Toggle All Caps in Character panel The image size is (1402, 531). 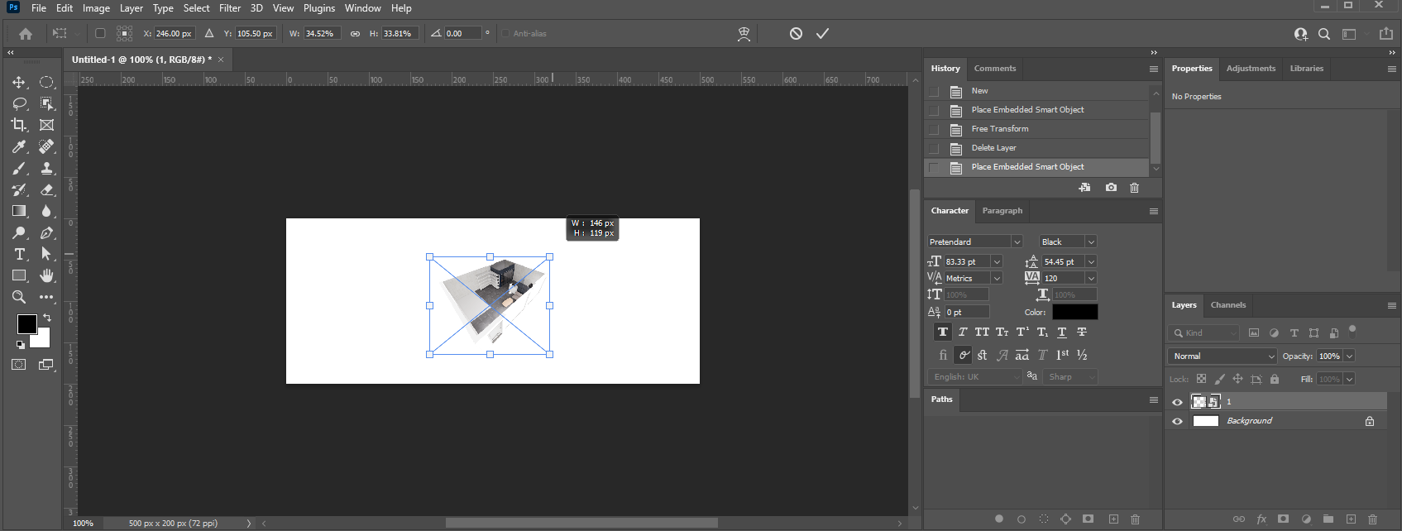pyautogui.click(x=982, y=332)
